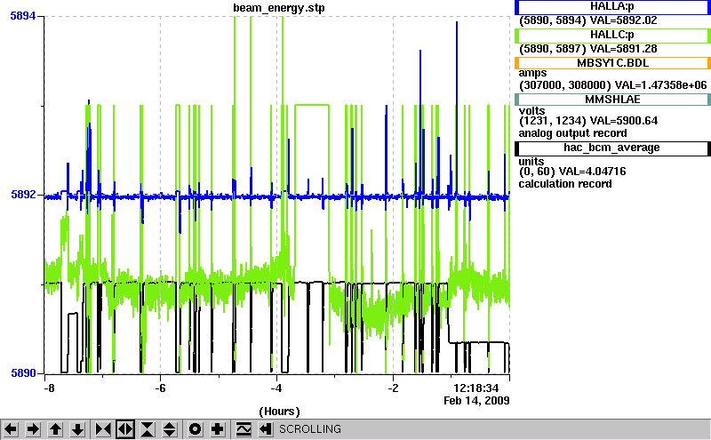711x440 pixels.
Task: Click the 5892 y-axis middle label
Action: pyautogui.click(x=23, y=195)
